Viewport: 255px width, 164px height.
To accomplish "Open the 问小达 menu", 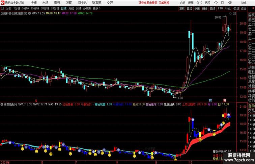I will pyautogui.click(x=82, y=3).
